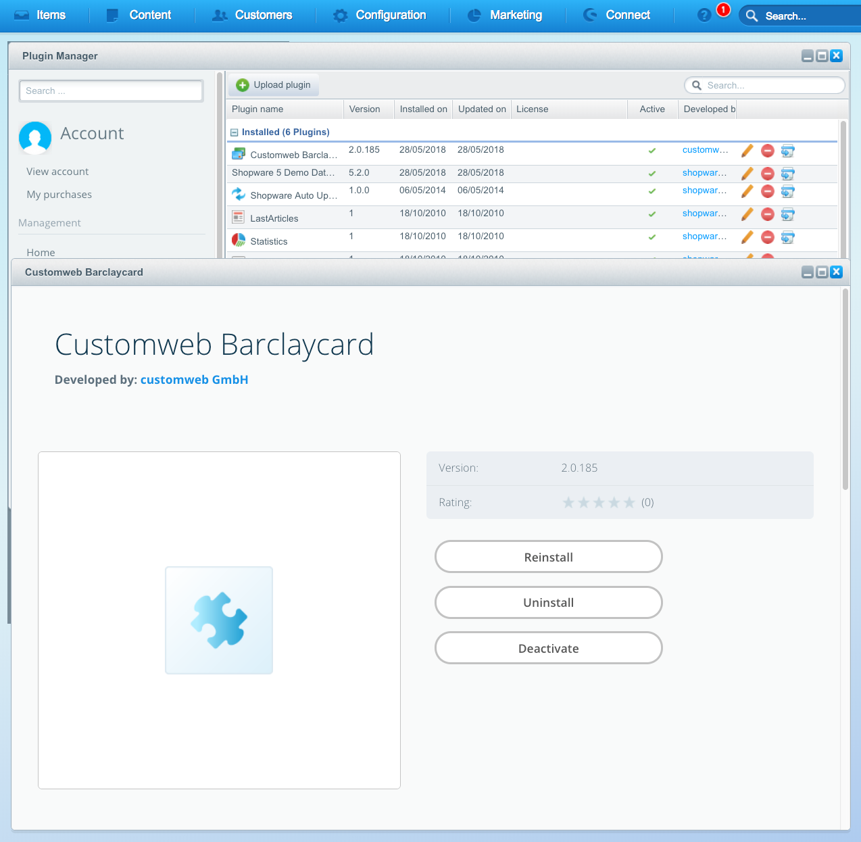Edit the Customweb Barclaycard plugin via pencil icon
This screenshot has height=842, width=861.
point(747,151)
